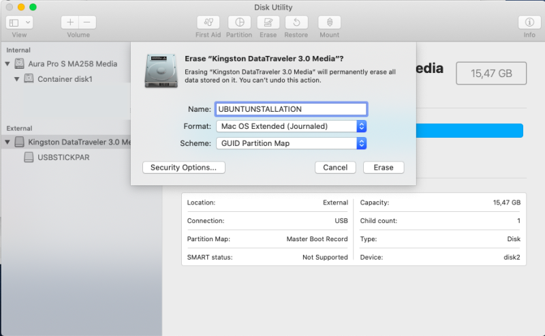The width and height of the screenshot is (545, 336).
Task: Click the 15,47 GB size box
Action: [x=491, y=74]
